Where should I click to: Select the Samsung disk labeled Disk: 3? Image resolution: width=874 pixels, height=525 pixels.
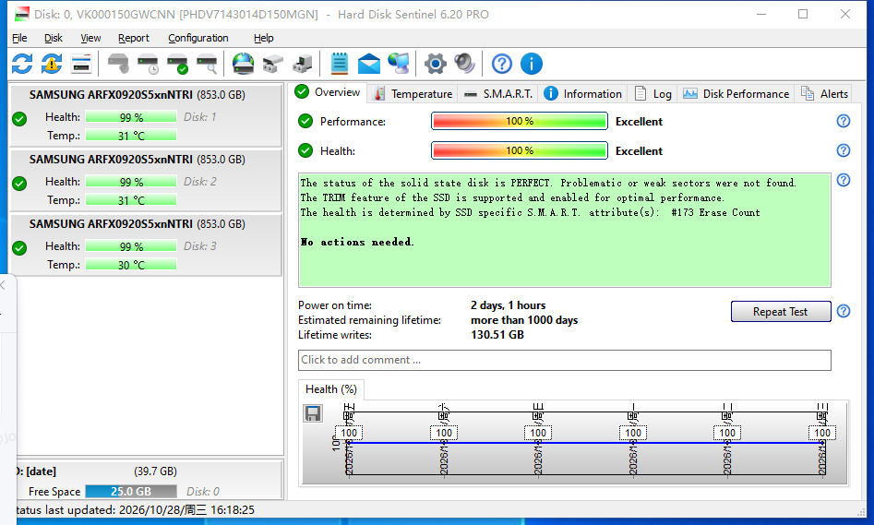(x=146, y=245)
